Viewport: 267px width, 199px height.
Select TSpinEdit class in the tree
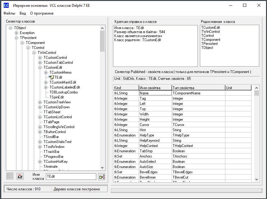pyautogui.click(x=57, y=97)
